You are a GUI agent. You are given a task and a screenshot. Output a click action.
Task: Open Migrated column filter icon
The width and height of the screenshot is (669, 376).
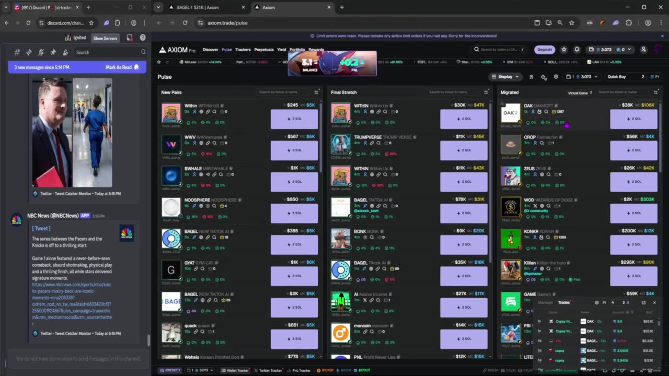point(655,92)
